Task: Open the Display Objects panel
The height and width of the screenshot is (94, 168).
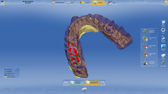Action: pyautogui.click(x=163, y=39)
